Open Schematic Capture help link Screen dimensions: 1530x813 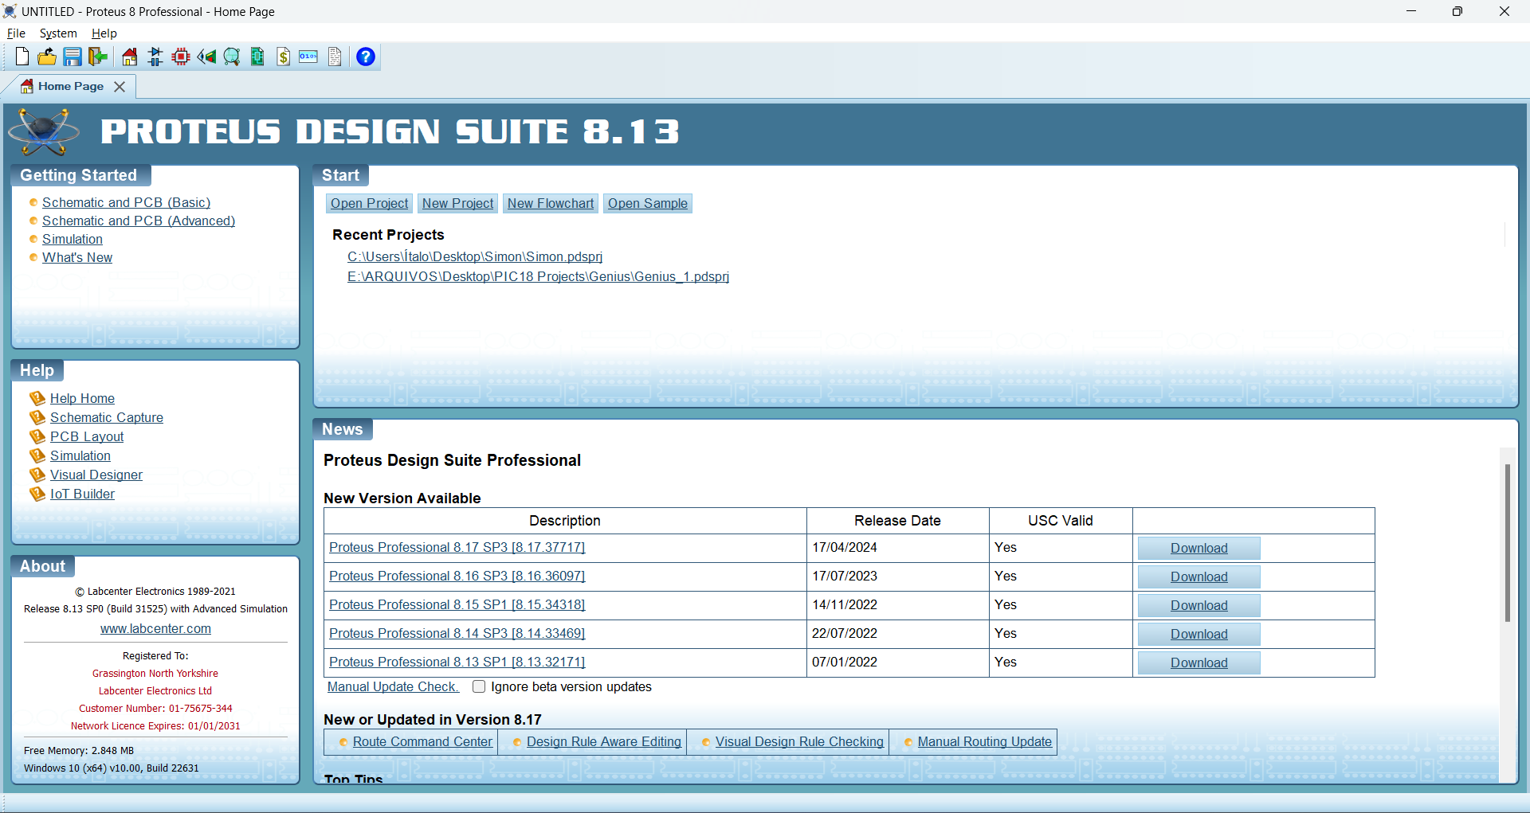click(x=107, y=417)
